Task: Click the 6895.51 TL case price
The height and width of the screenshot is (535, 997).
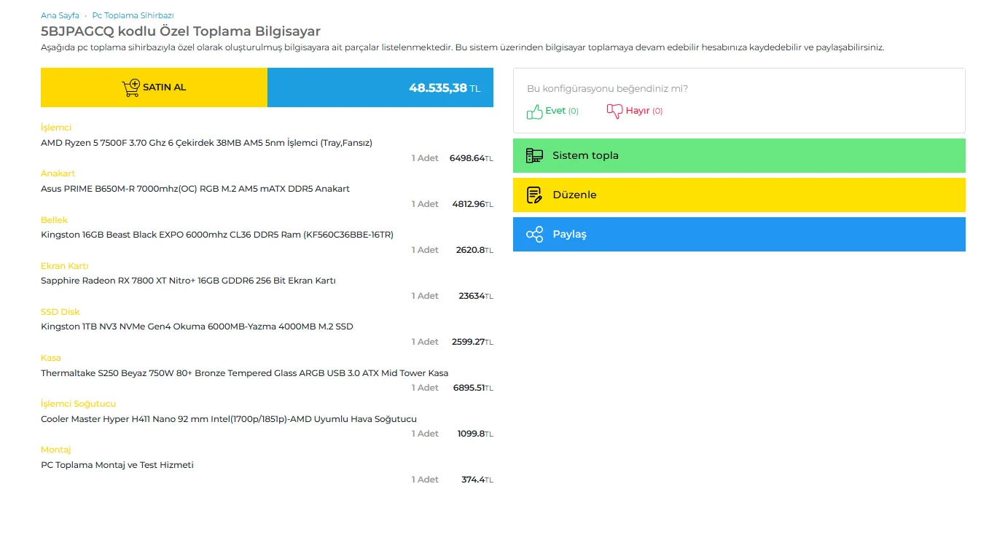Action: (x=473, y=388)
